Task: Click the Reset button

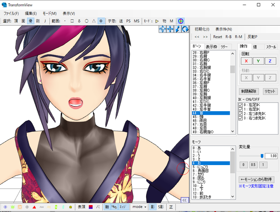Action: pyautogui.click(x=217, y=37)
